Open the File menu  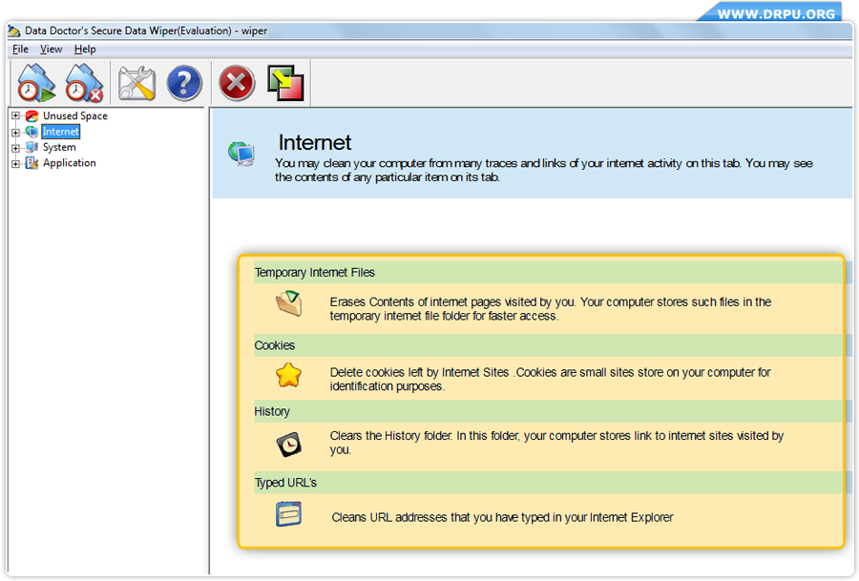coord(20,50)
